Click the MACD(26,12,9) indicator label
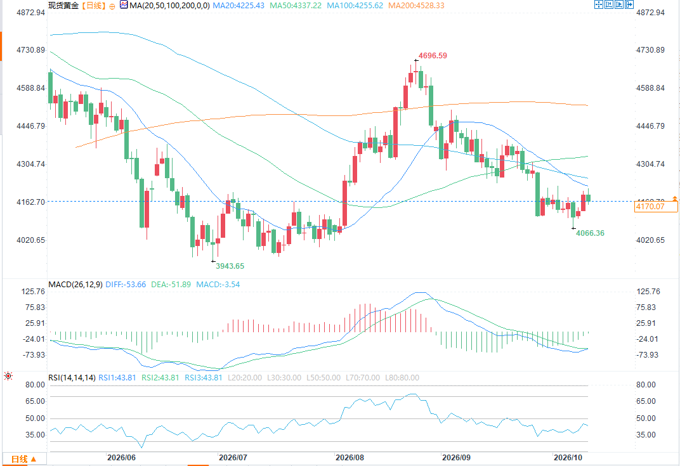This screenshot has width=680, height=466. click(75, 285)
